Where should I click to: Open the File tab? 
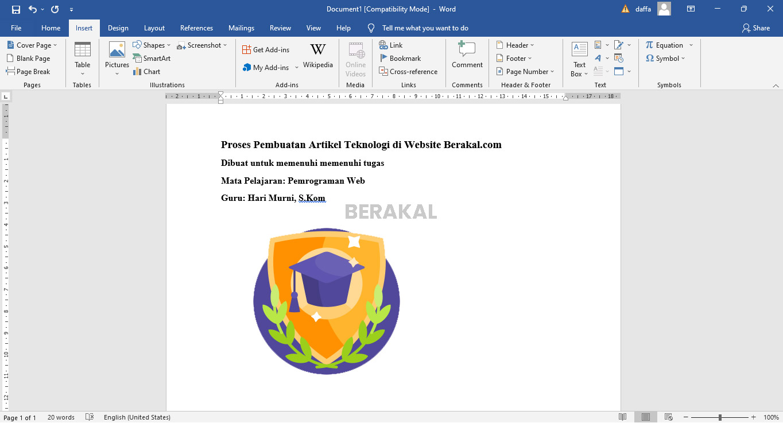click(x=16, y=28)
